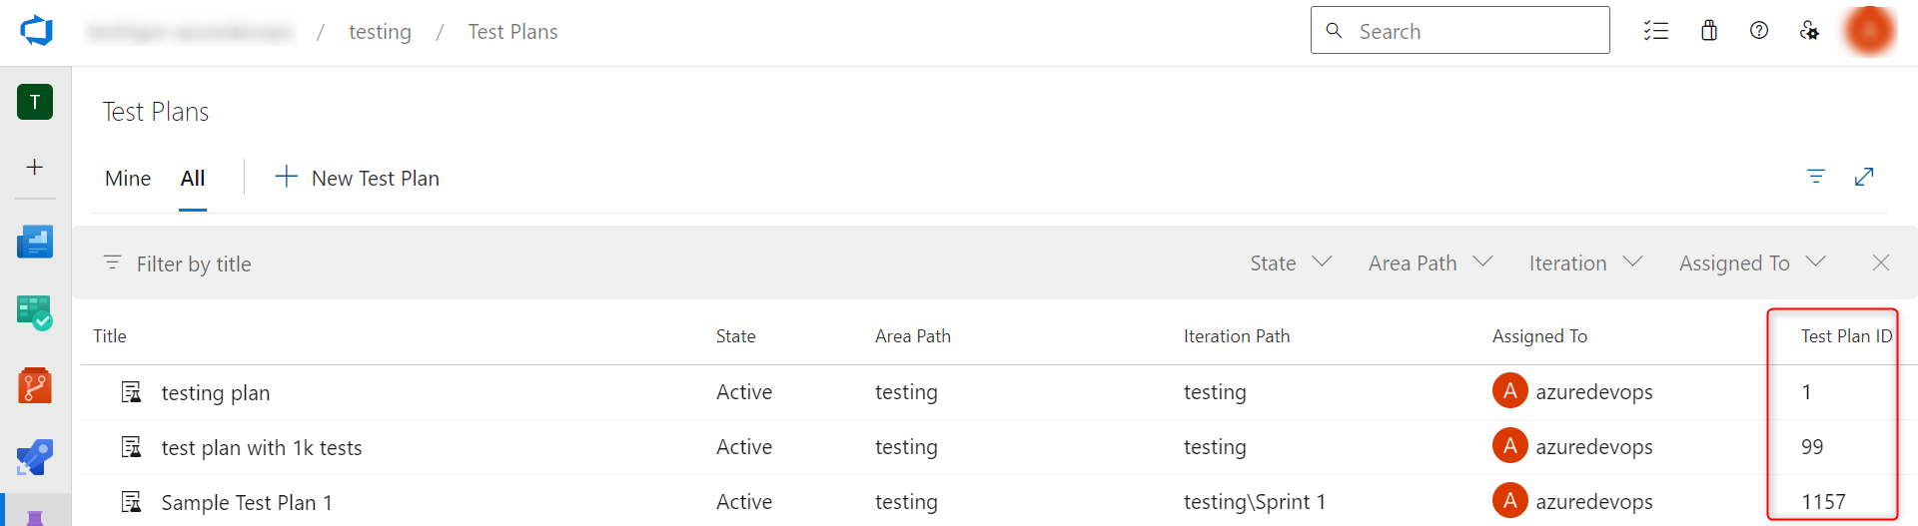This screenshot has width=1918, height=526.
Task: Toggle full screen mode arrow icon
Action: tap(1864, 177)
